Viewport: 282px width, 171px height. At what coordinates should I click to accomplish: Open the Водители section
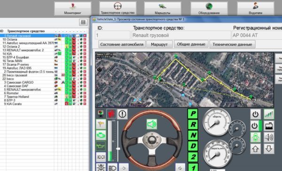[255, 8]
